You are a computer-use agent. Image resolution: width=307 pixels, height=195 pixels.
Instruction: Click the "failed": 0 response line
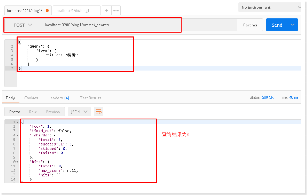[51, 153]
